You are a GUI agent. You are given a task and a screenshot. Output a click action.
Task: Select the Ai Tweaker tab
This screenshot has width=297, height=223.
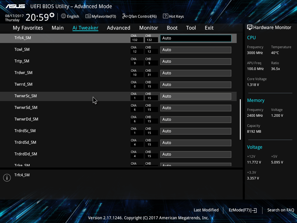[x=85, y=28]
